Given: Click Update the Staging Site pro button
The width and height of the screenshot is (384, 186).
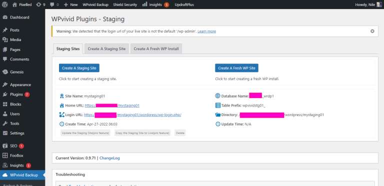Looking at the screenshot, I should pos(85,133).
